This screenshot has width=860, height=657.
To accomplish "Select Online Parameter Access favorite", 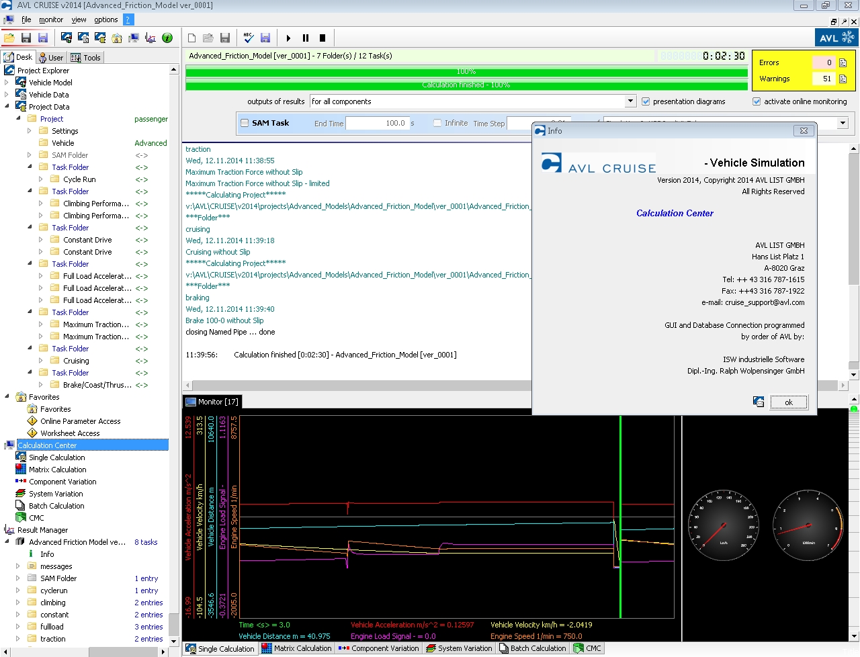I will tap(81, 421).
